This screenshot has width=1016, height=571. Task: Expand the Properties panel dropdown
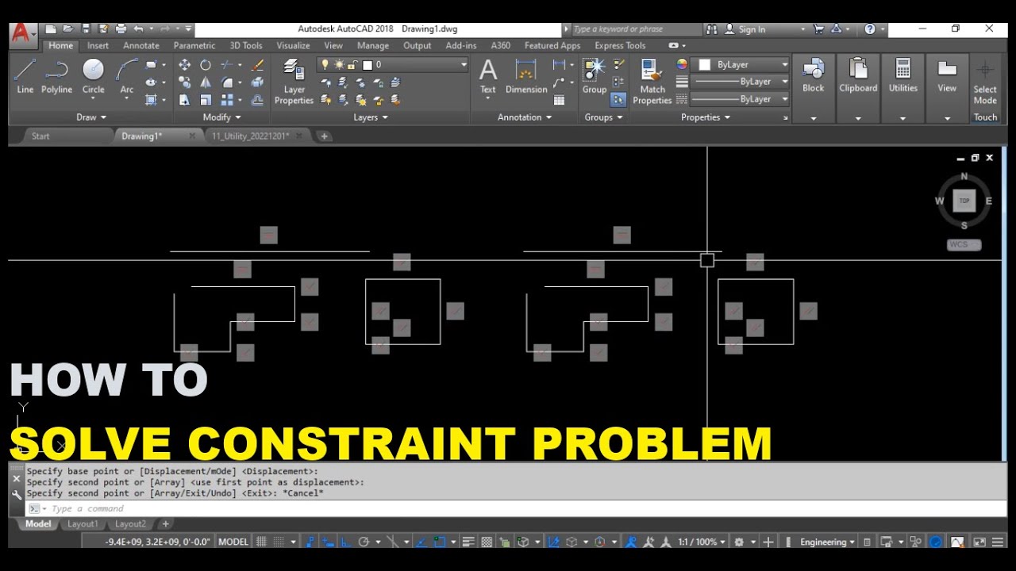tap(706, 117)
